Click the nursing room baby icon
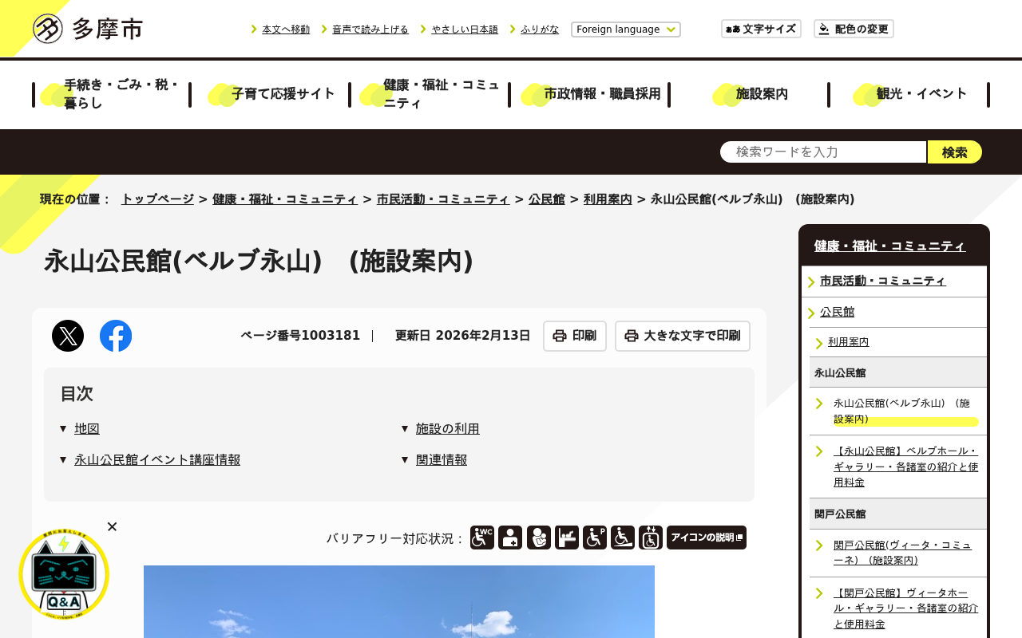 539,538
